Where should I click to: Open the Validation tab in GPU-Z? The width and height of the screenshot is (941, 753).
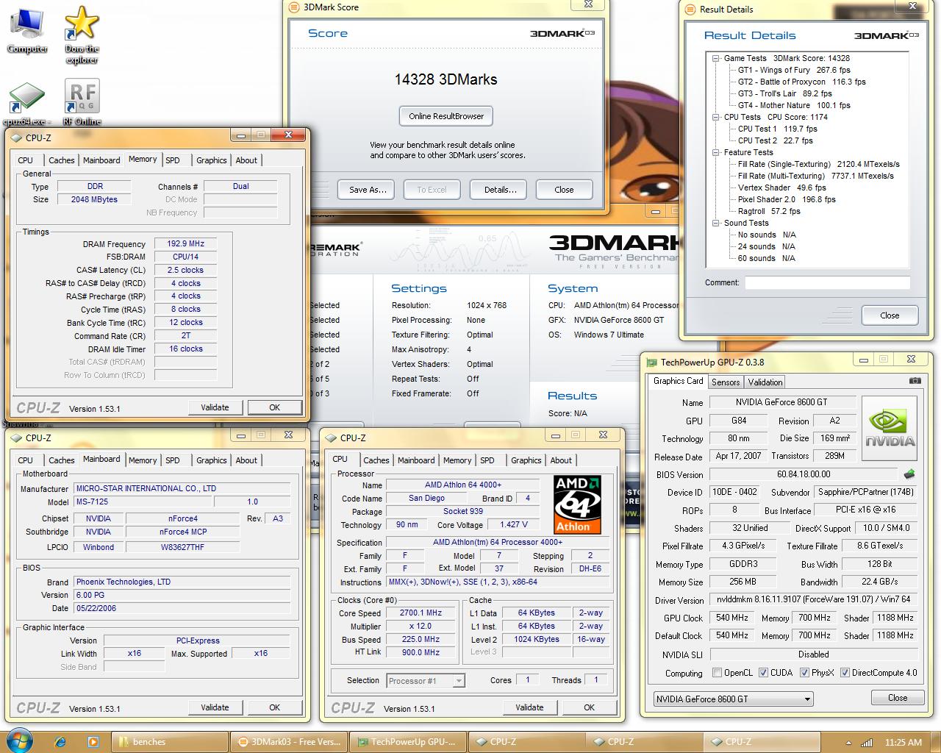coord(765,382)
